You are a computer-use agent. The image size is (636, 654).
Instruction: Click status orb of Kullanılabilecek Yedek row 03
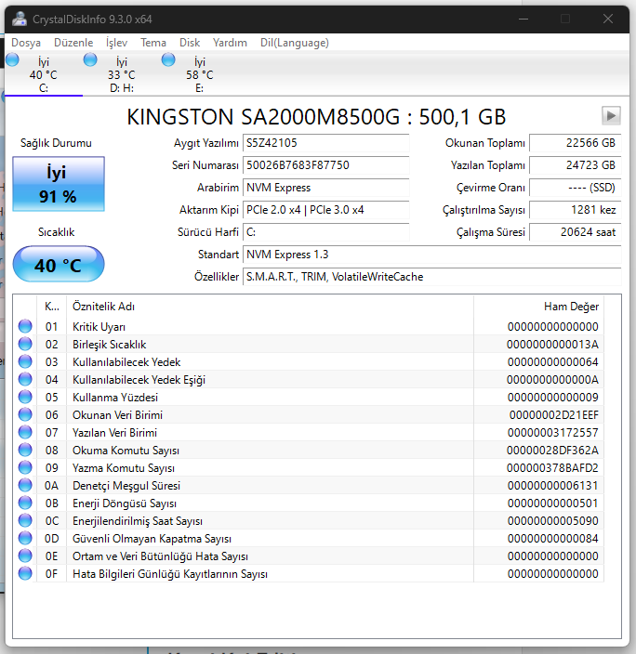[x=25, y=361]
